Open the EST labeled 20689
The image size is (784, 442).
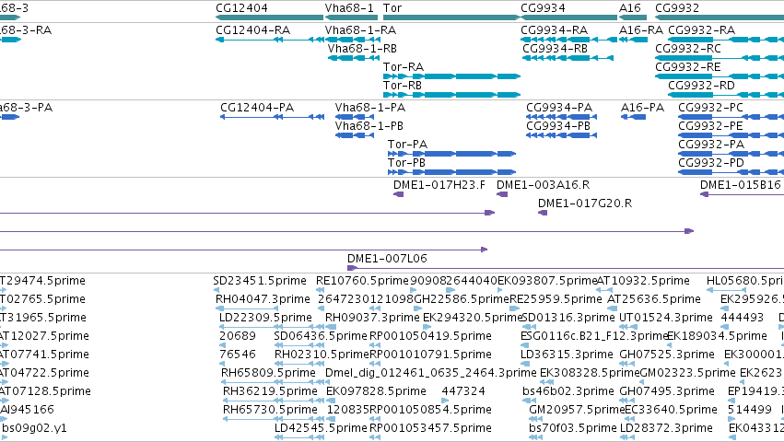(238, 336)
